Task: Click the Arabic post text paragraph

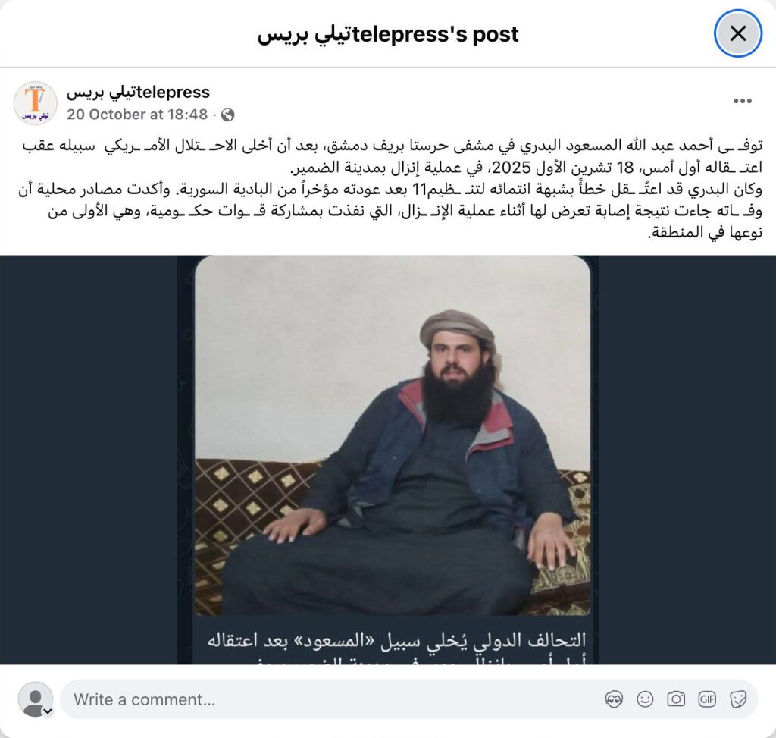Action: (390, 189)
